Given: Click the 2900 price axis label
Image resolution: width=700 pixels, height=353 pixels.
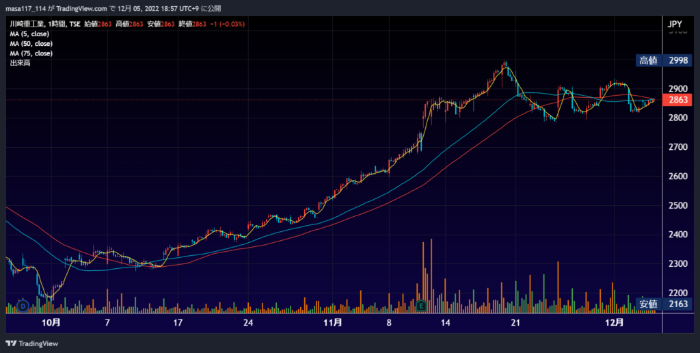Looking at the screenshot, I should pyautogui.click(x=677, y=88).
